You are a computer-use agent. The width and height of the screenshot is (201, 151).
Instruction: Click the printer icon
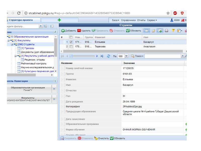pyautogui.click(x=167, y=31)
